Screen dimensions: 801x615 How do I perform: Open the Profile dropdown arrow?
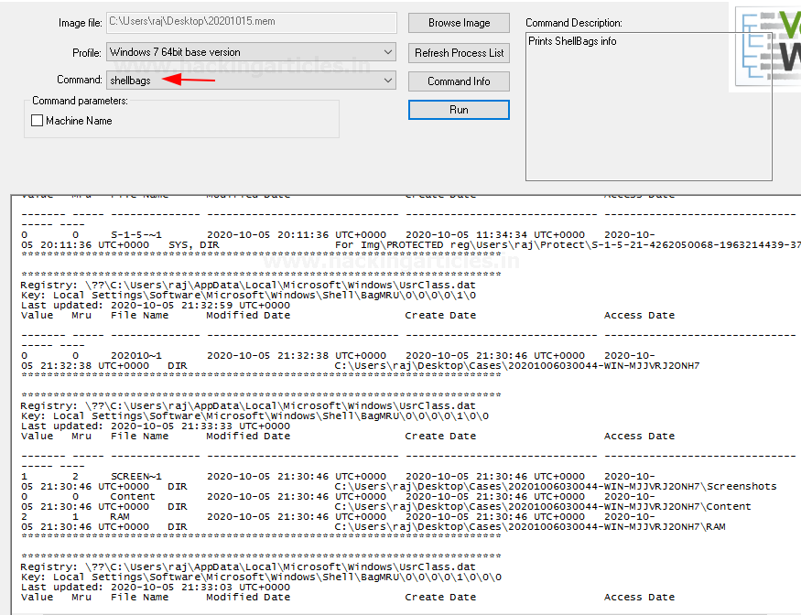388,52
